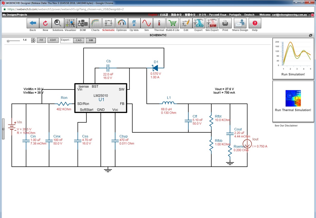Open Op Vals dV/dt icon

(x=134, y=23)
